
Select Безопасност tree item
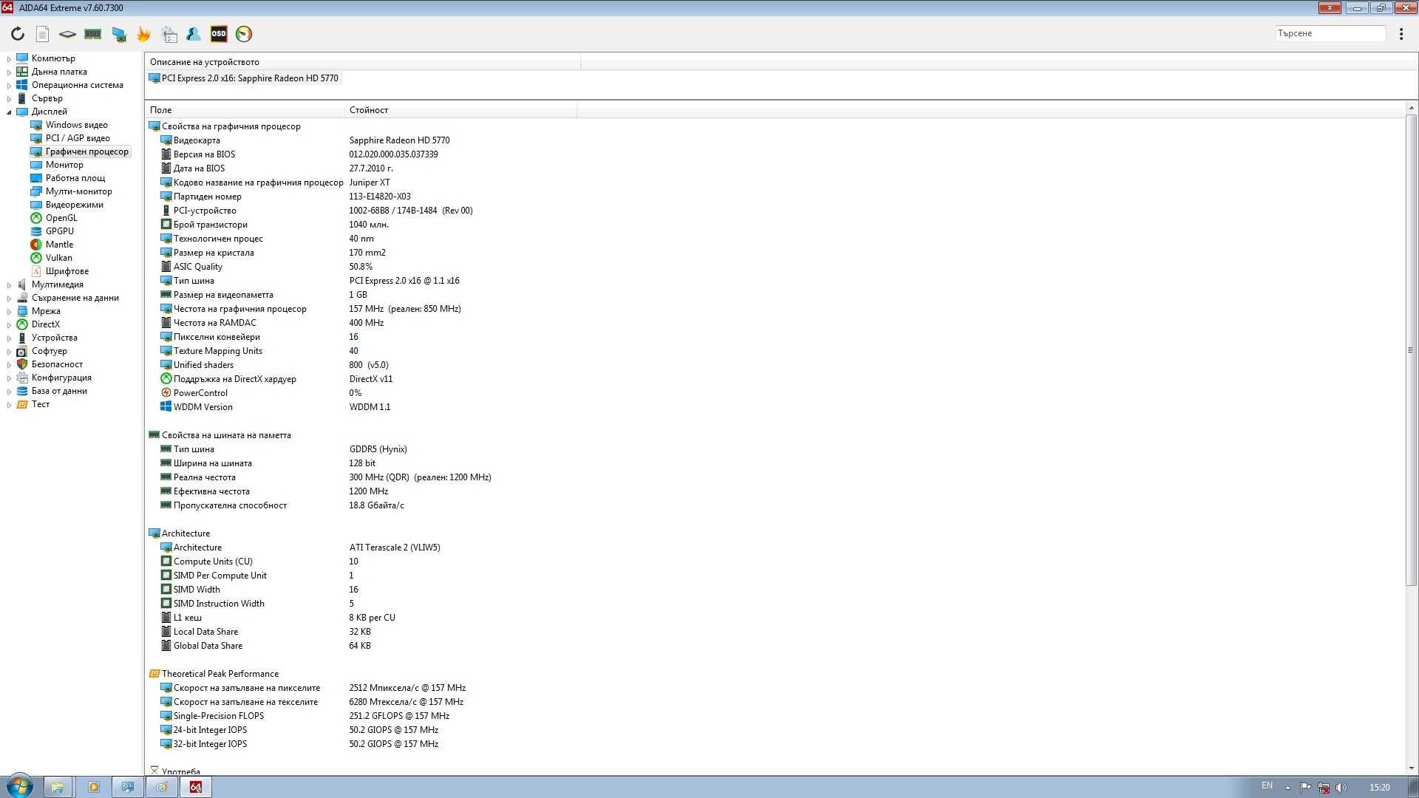[57, 364]
